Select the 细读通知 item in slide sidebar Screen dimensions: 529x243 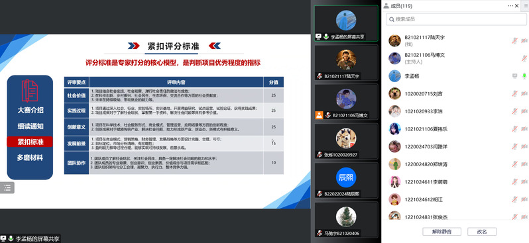(30, 126)
